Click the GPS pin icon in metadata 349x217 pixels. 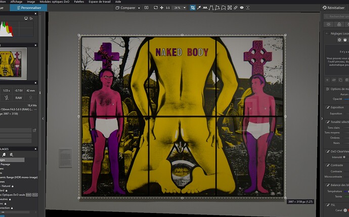pyautogui.click(x=31, y=98)
